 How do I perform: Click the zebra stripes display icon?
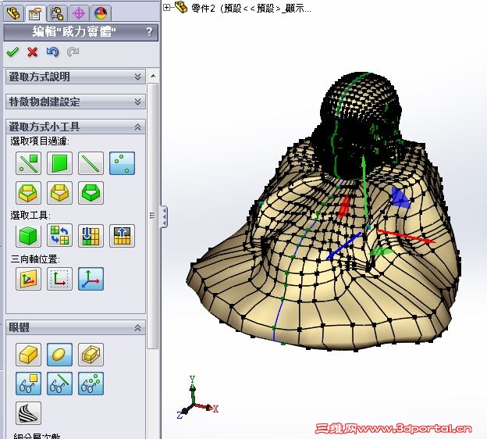point(28,413)
